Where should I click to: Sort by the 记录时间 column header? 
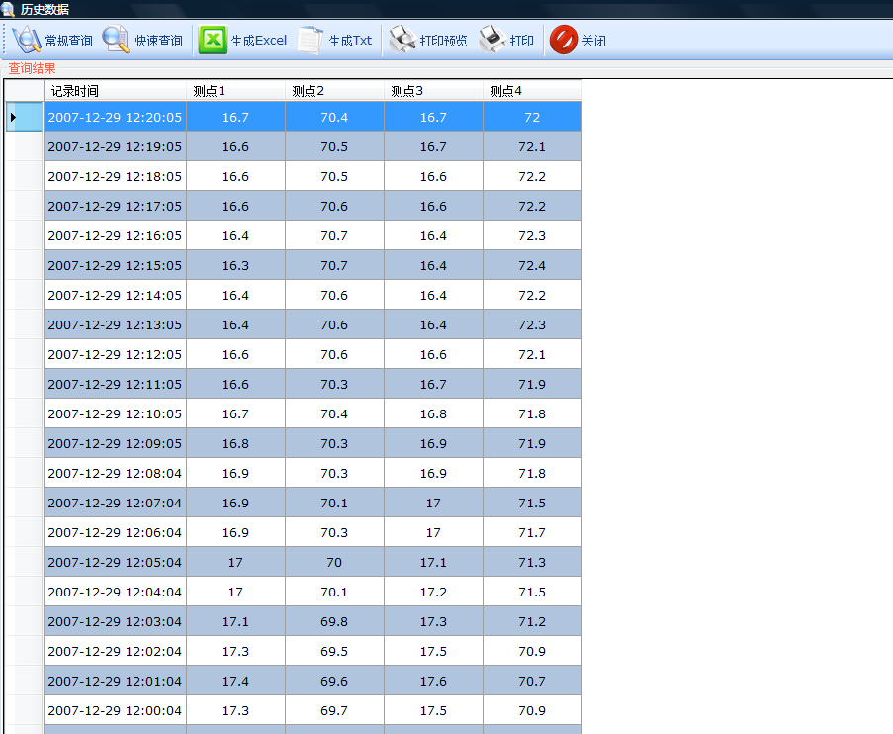115,91
